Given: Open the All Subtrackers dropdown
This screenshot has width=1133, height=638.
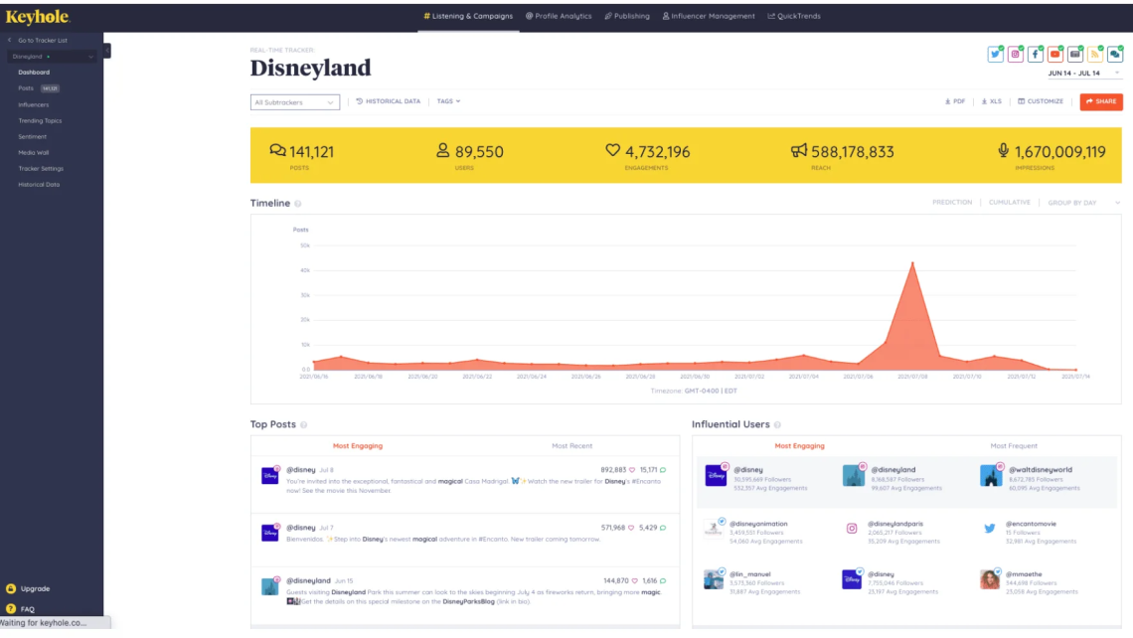Looking at the screenshot, I should 294,102.
